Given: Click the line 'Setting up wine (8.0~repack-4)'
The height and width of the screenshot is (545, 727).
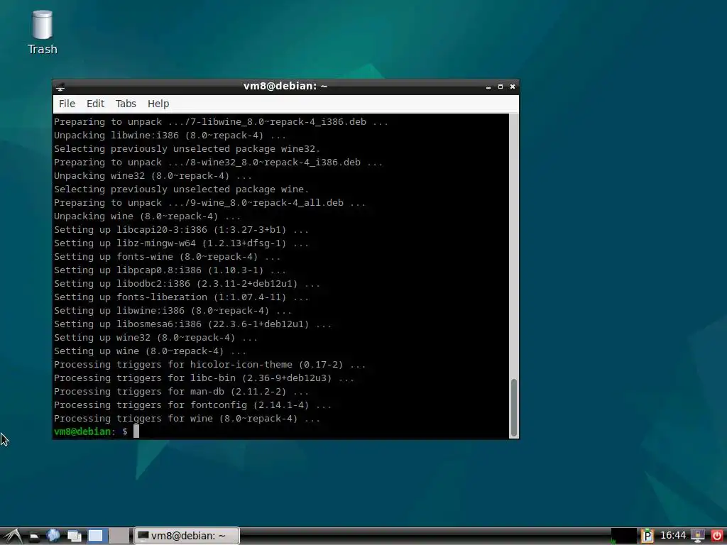Looking at the screenshot, I should (151, 351).
